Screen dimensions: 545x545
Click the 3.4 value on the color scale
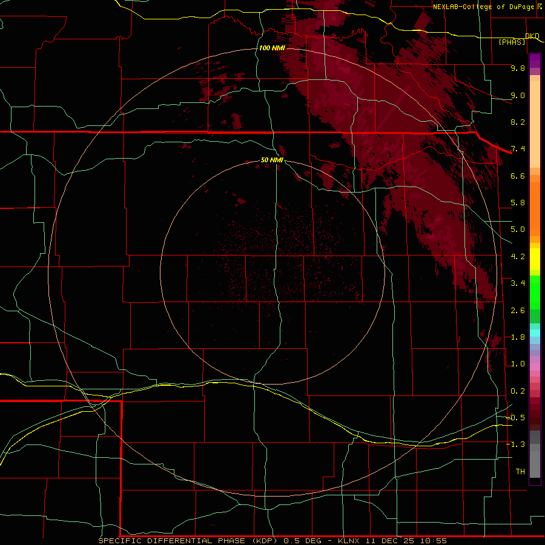[518, 283]
